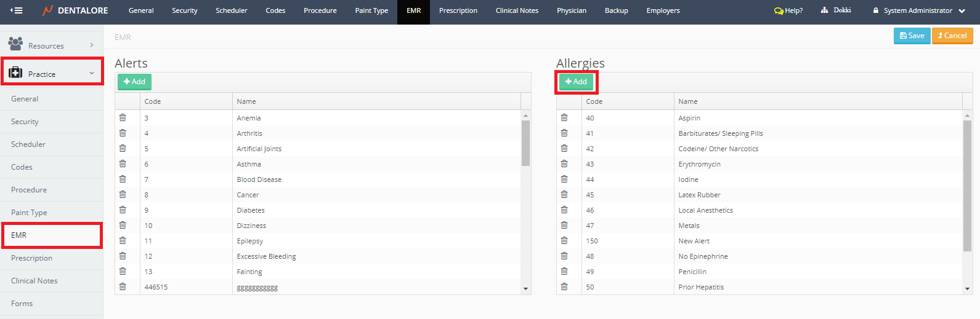Switch to the Clinical Notes top tab
The width and height of the screenshot is (980, 319).
pos(517,10)
